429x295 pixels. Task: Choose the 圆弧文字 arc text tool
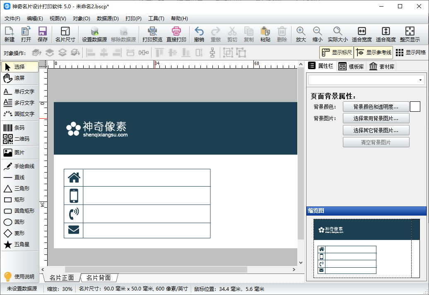pyautogui.click(x=19, y=114)
